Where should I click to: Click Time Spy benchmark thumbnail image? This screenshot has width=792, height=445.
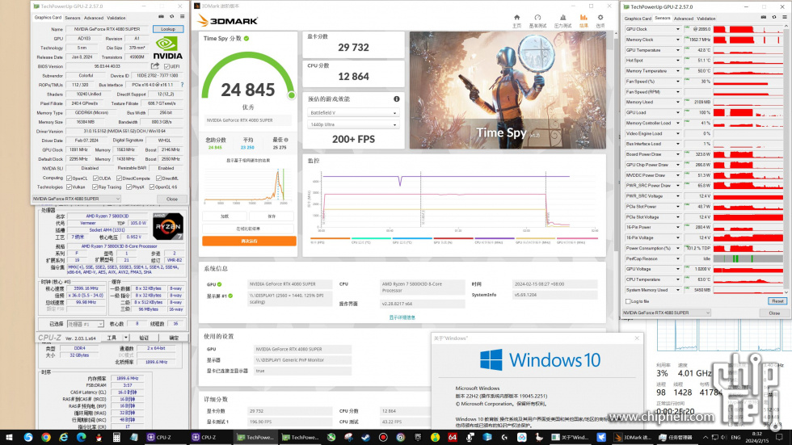pyautogui.click(x=508, y=90)
